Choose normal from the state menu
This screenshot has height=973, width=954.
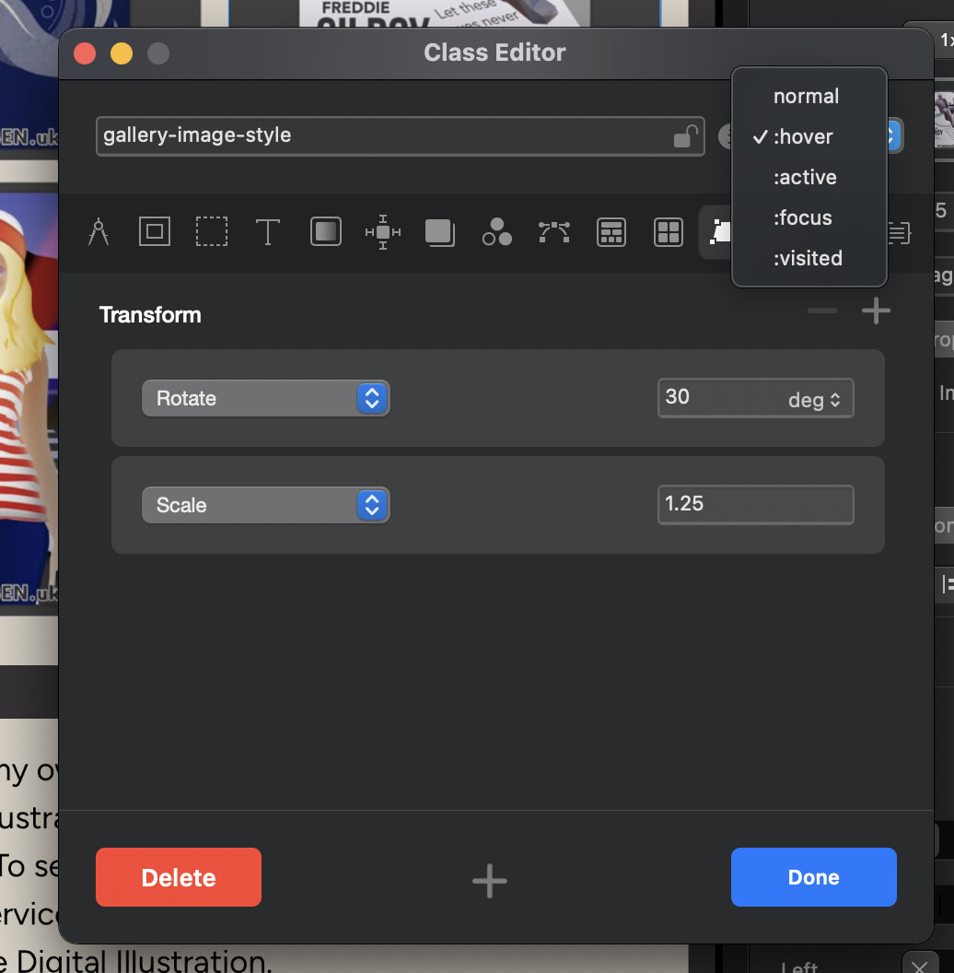(806, 96)
